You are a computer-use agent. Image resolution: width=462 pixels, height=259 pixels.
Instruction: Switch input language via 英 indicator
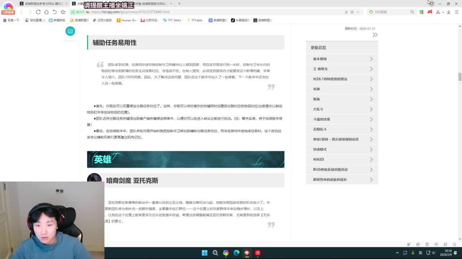pyautogui.click(x=420, y=253)
